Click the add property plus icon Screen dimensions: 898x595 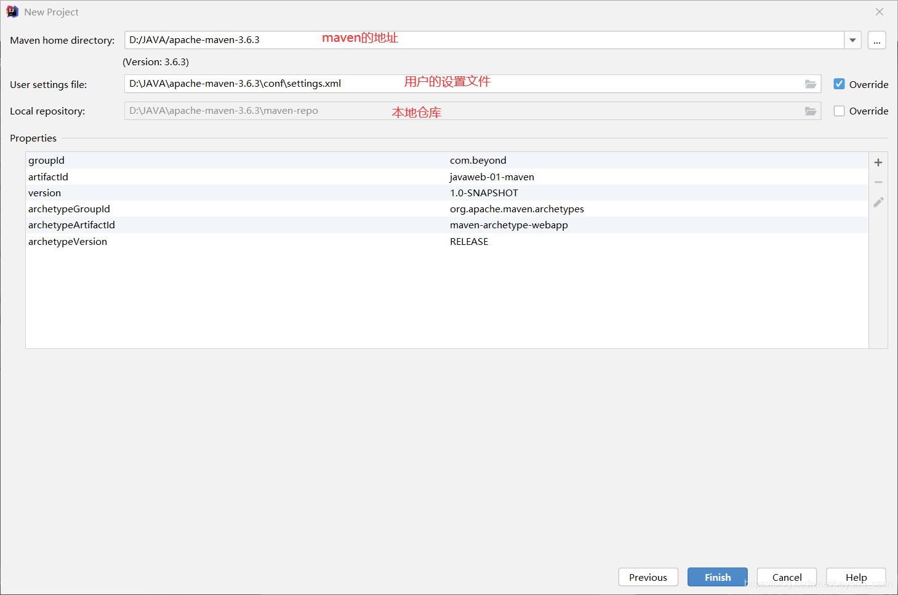878,162
